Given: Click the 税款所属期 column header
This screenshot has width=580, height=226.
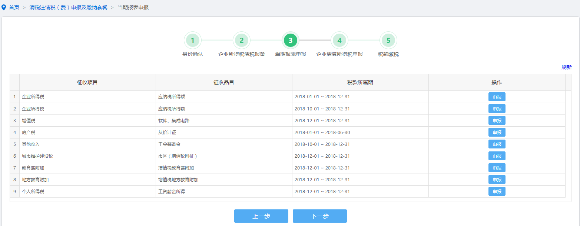Looking at the screenshot, I should [360, 82].
